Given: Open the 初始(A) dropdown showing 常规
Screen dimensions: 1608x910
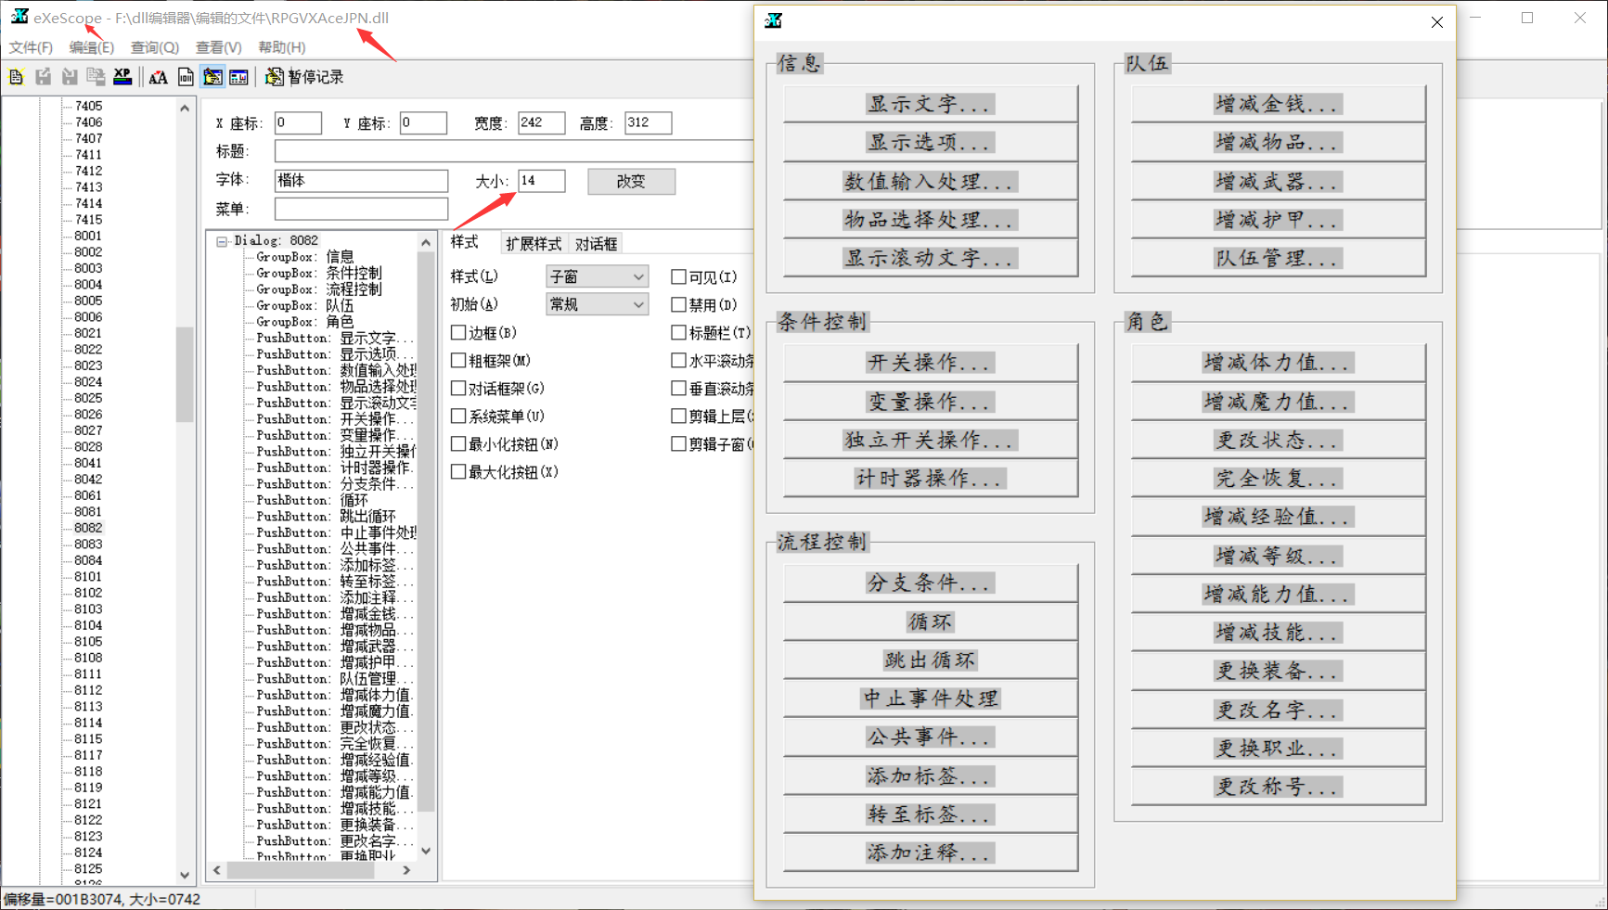Looking at the screenshot, I should pyautogui.click(x=597, y=304).
